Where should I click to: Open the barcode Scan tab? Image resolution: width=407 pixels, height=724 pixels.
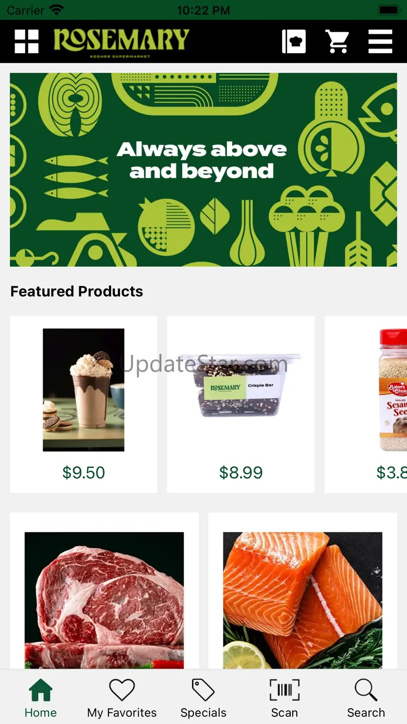284,698
